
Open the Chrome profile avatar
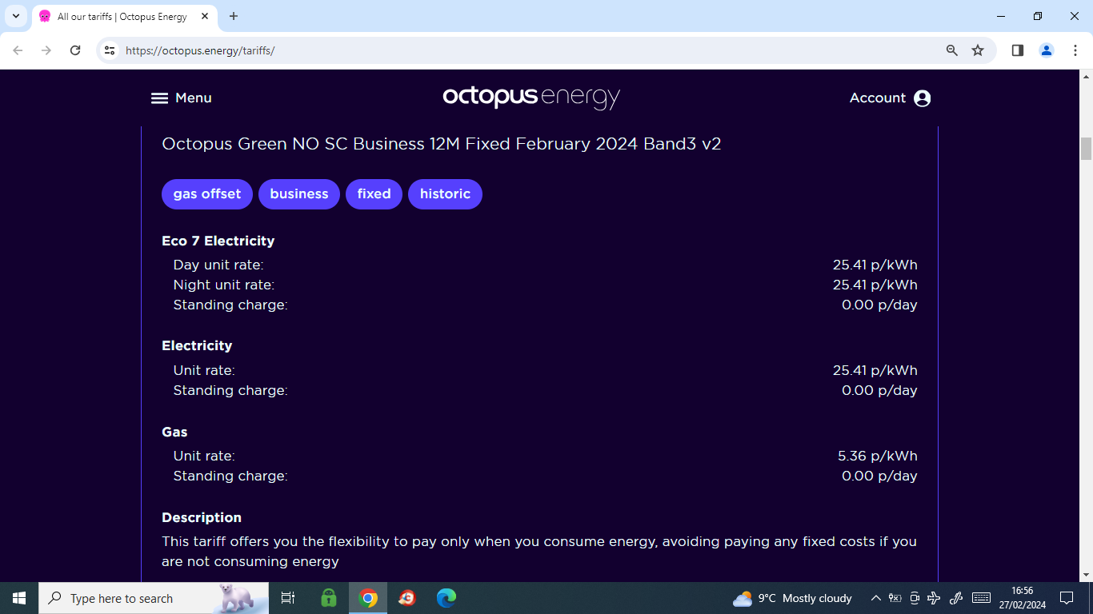[x=1047, y=50]
